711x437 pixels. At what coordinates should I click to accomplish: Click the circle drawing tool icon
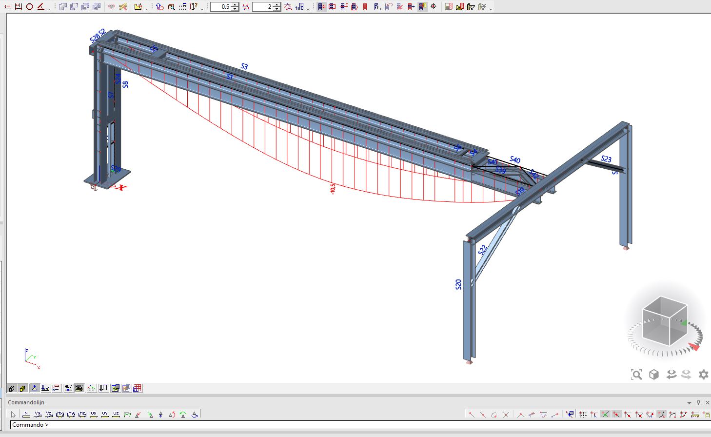pos(30,6)
